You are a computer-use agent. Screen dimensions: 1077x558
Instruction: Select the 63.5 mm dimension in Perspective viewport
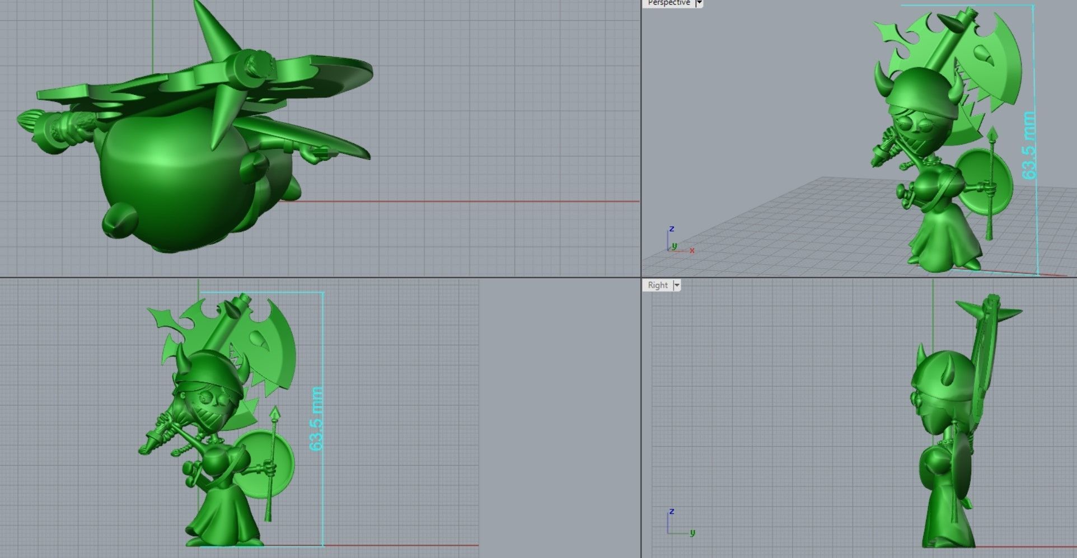tap(1029, 146)
